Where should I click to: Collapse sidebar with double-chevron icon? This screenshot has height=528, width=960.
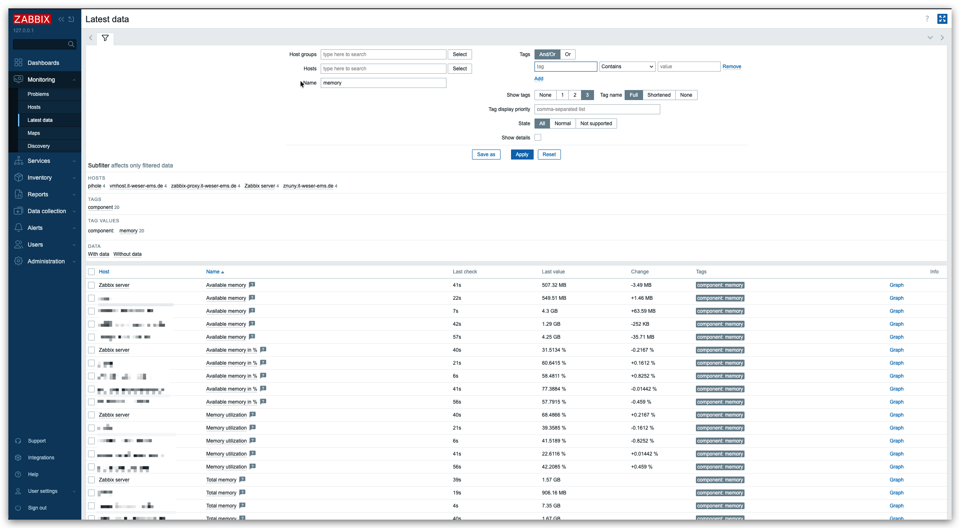pyautogui.click(x=61, y=19)
